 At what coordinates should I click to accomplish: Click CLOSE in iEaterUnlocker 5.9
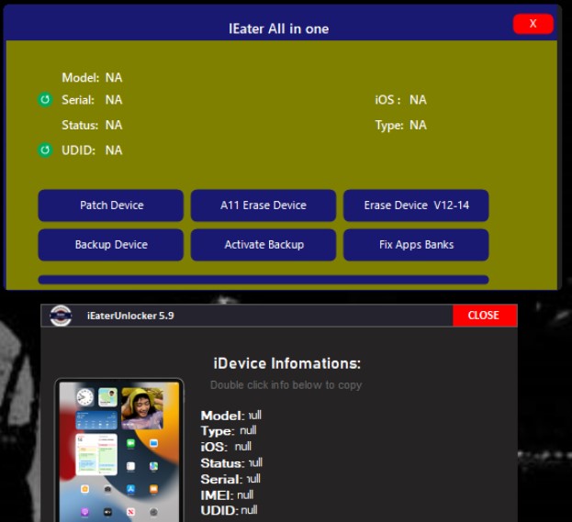[x=485, y=316]
